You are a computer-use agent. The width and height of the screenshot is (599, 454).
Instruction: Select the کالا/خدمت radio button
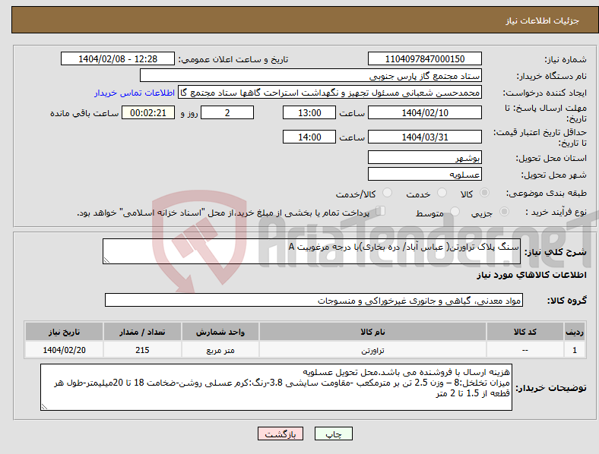388,193
